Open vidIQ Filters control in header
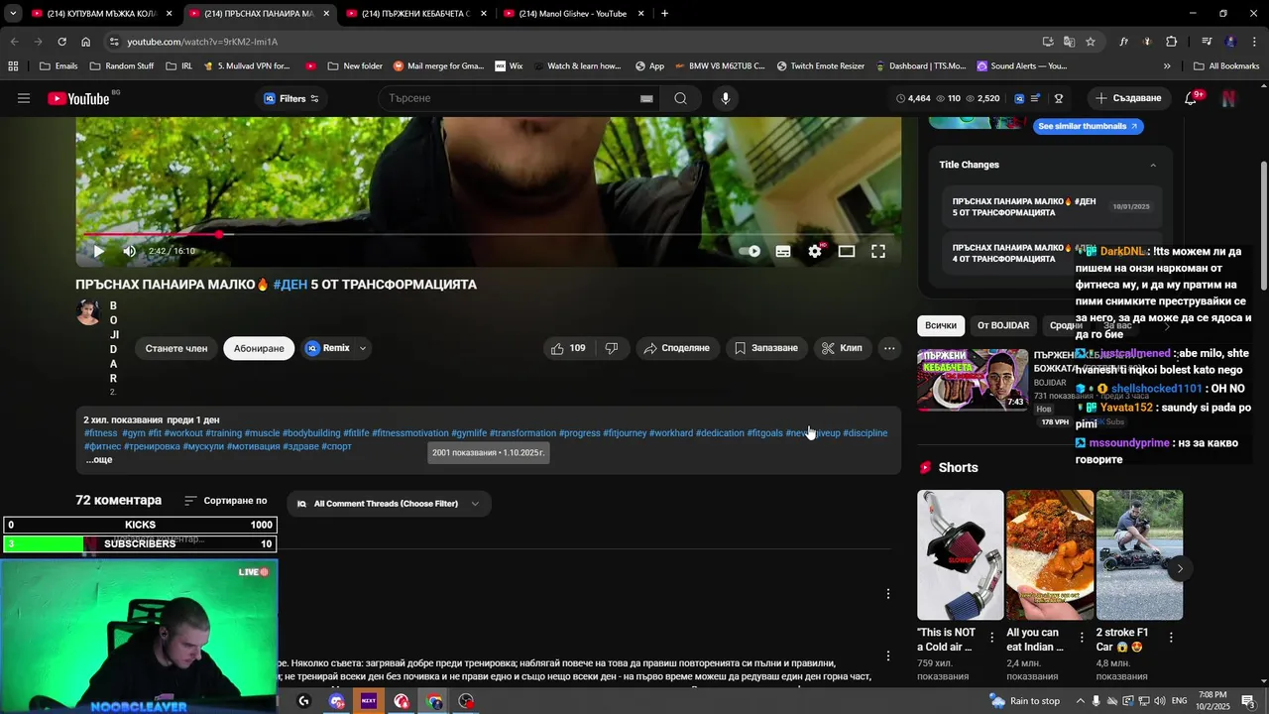Screen dimensions: 1269x714 (290, 98)
